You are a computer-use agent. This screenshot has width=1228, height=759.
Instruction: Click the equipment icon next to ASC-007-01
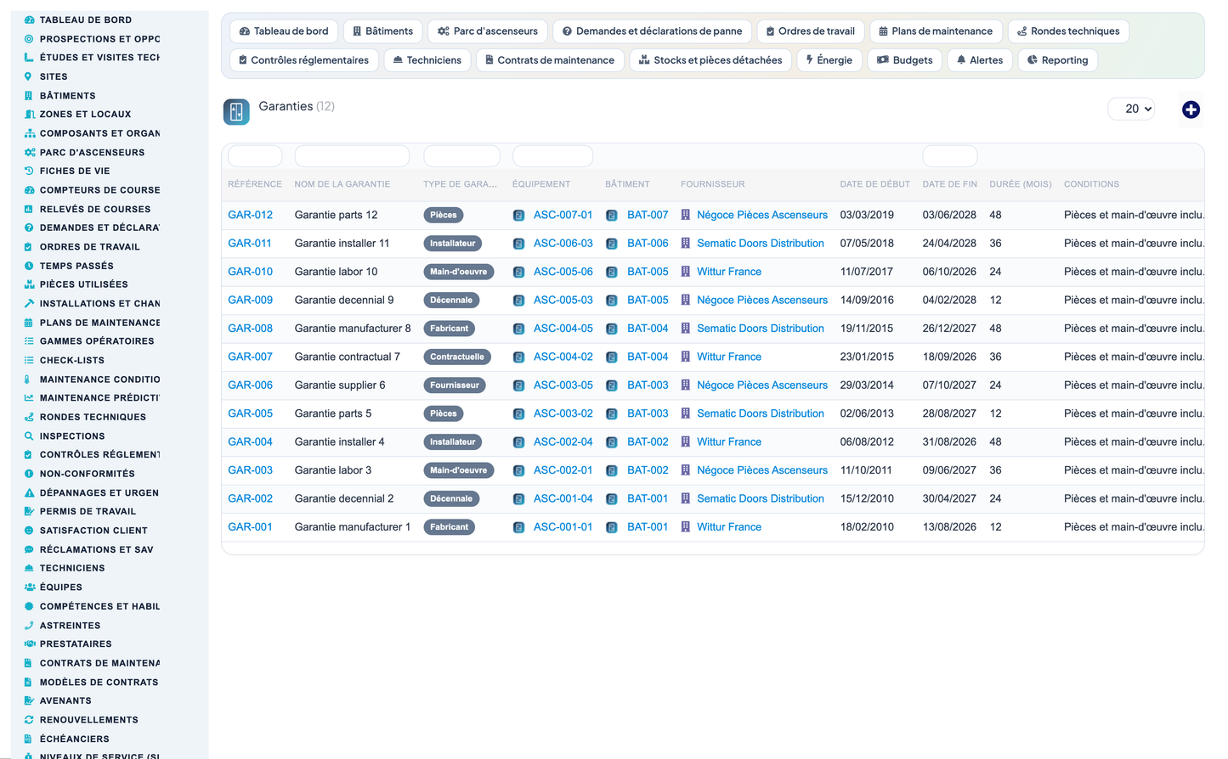pos(518,216)
